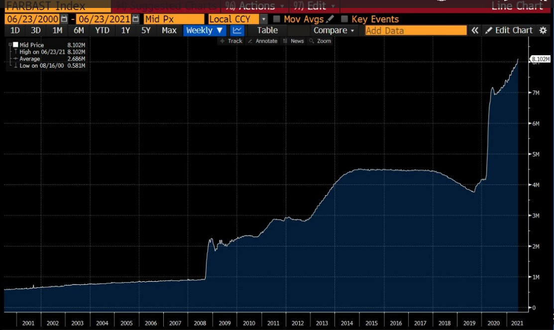The height and width of the screenshot is (330, 554).
Task: Open the Compare dropdown
Action: point(334,30)
